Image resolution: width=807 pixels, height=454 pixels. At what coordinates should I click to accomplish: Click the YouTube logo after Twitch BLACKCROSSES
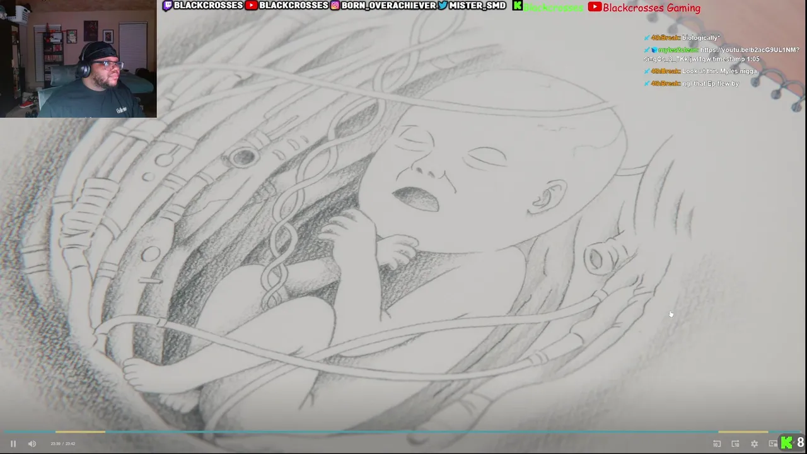pos(252,5)
